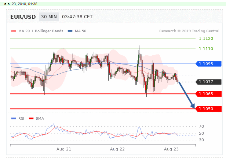The width and height of the screenshot is (226, 160).
Task: Click the red 1.1065 support price tag
Action: [x=208, y=94]
